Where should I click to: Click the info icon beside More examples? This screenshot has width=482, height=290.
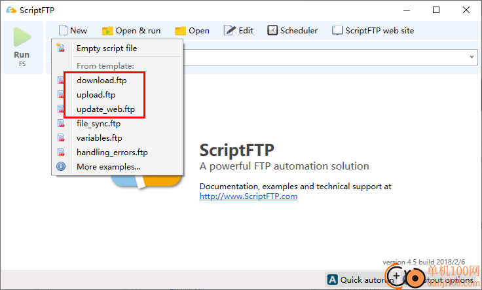61,166
